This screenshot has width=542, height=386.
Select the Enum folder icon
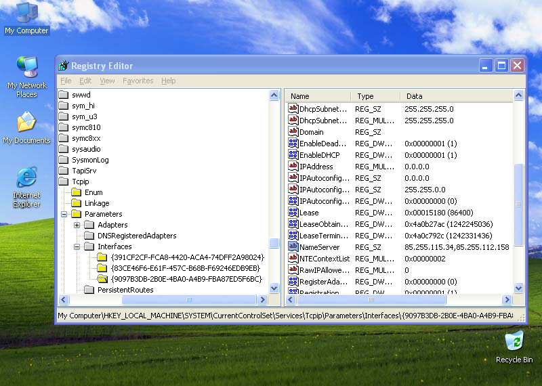(77, 192)
